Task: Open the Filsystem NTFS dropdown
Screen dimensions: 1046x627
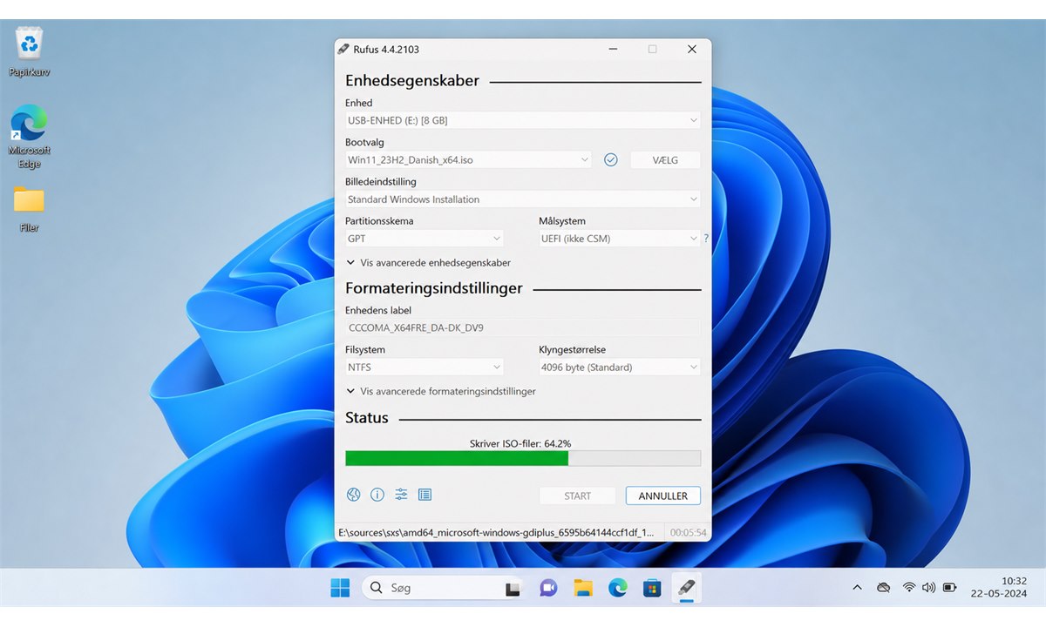Action: pyautogui.click(x=425, y=367)
